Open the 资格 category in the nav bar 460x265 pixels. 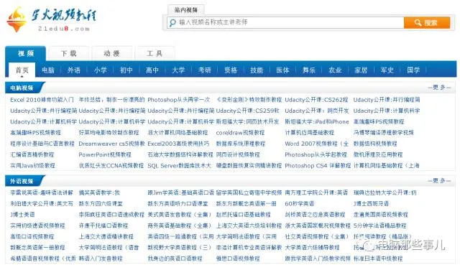click(231, 70)
